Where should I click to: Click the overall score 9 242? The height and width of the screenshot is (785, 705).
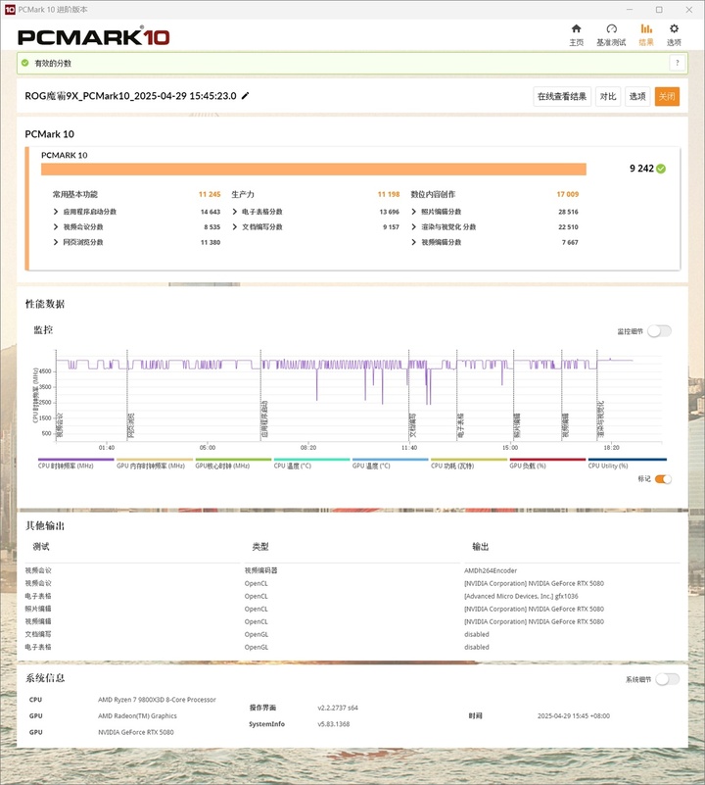[x=641, y=169]
